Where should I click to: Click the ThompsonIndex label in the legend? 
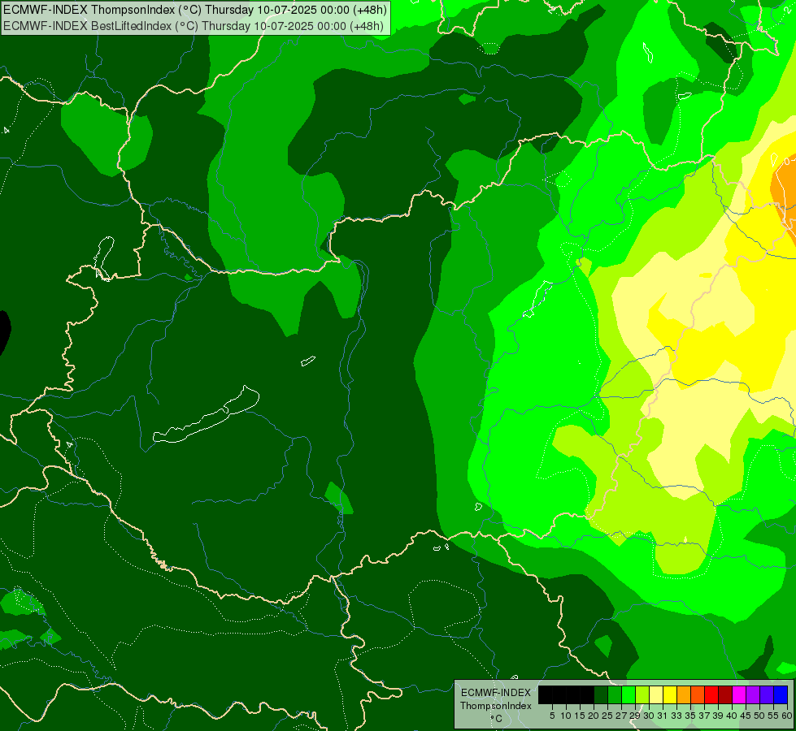[496, 706]
